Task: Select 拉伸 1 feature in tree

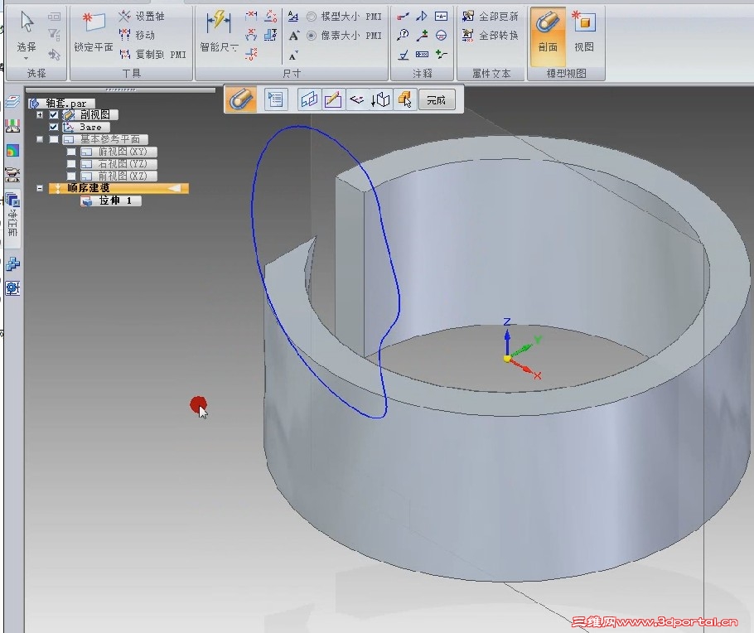Action: (x=111, y=201)
